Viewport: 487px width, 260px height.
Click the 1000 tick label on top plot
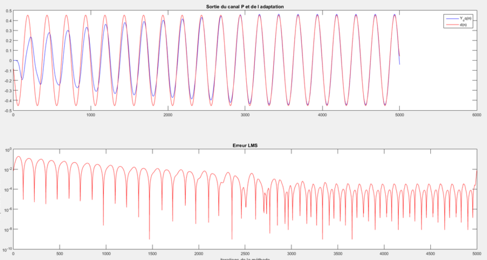point(90,115)
